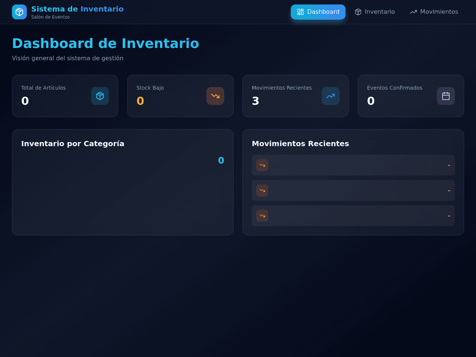Click the Movimientos Recientes count 3
The image size is (476, 357).
tap(255, 101)
